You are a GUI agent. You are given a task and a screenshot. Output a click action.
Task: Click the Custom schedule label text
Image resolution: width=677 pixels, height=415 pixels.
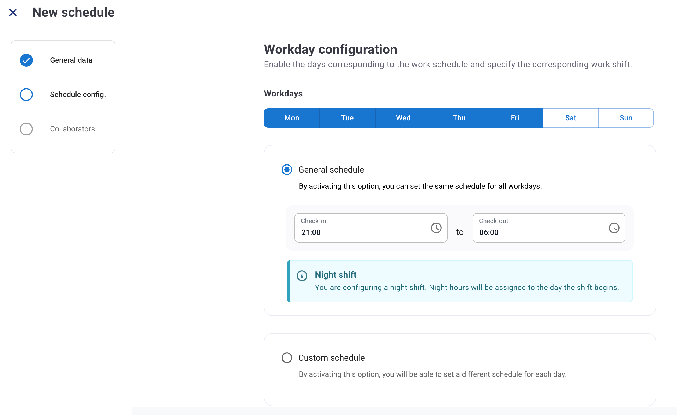[331, 357]
